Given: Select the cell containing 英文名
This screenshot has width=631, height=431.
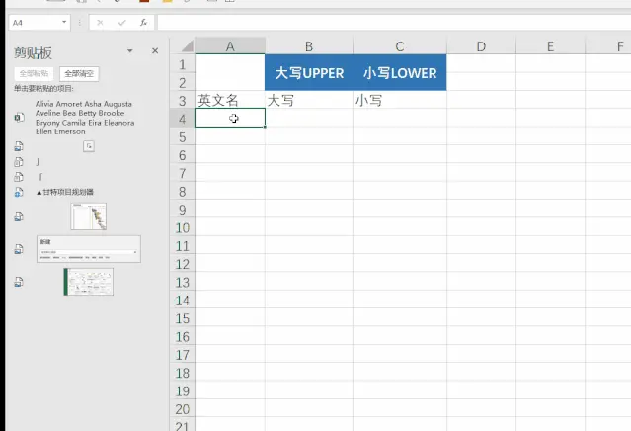Looking at the screenshot, I should pyautogui.click(x=230, y=100).
